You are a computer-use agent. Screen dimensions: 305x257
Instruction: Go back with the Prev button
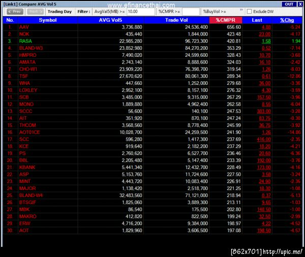tap(15, 12)
